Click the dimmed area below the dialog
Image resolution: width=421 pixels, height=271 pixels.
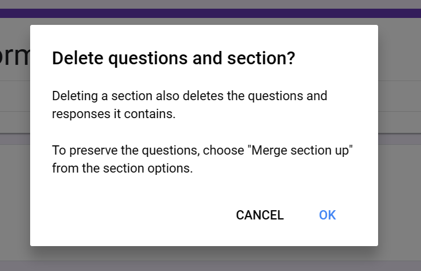[x=210, y=259]
